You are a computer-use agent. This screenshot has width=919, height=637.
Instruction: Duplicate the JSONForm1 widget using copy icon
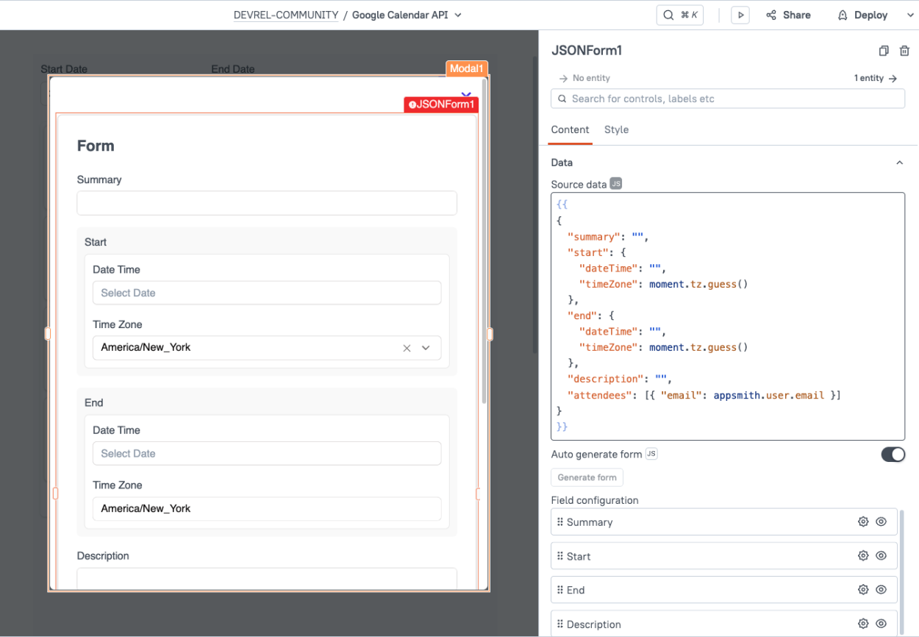pyautogui.click(x=883, y=50)
